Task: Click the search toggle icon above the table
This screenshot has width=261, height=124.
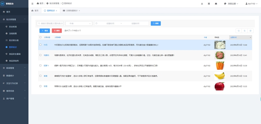Action: [239, 31]
